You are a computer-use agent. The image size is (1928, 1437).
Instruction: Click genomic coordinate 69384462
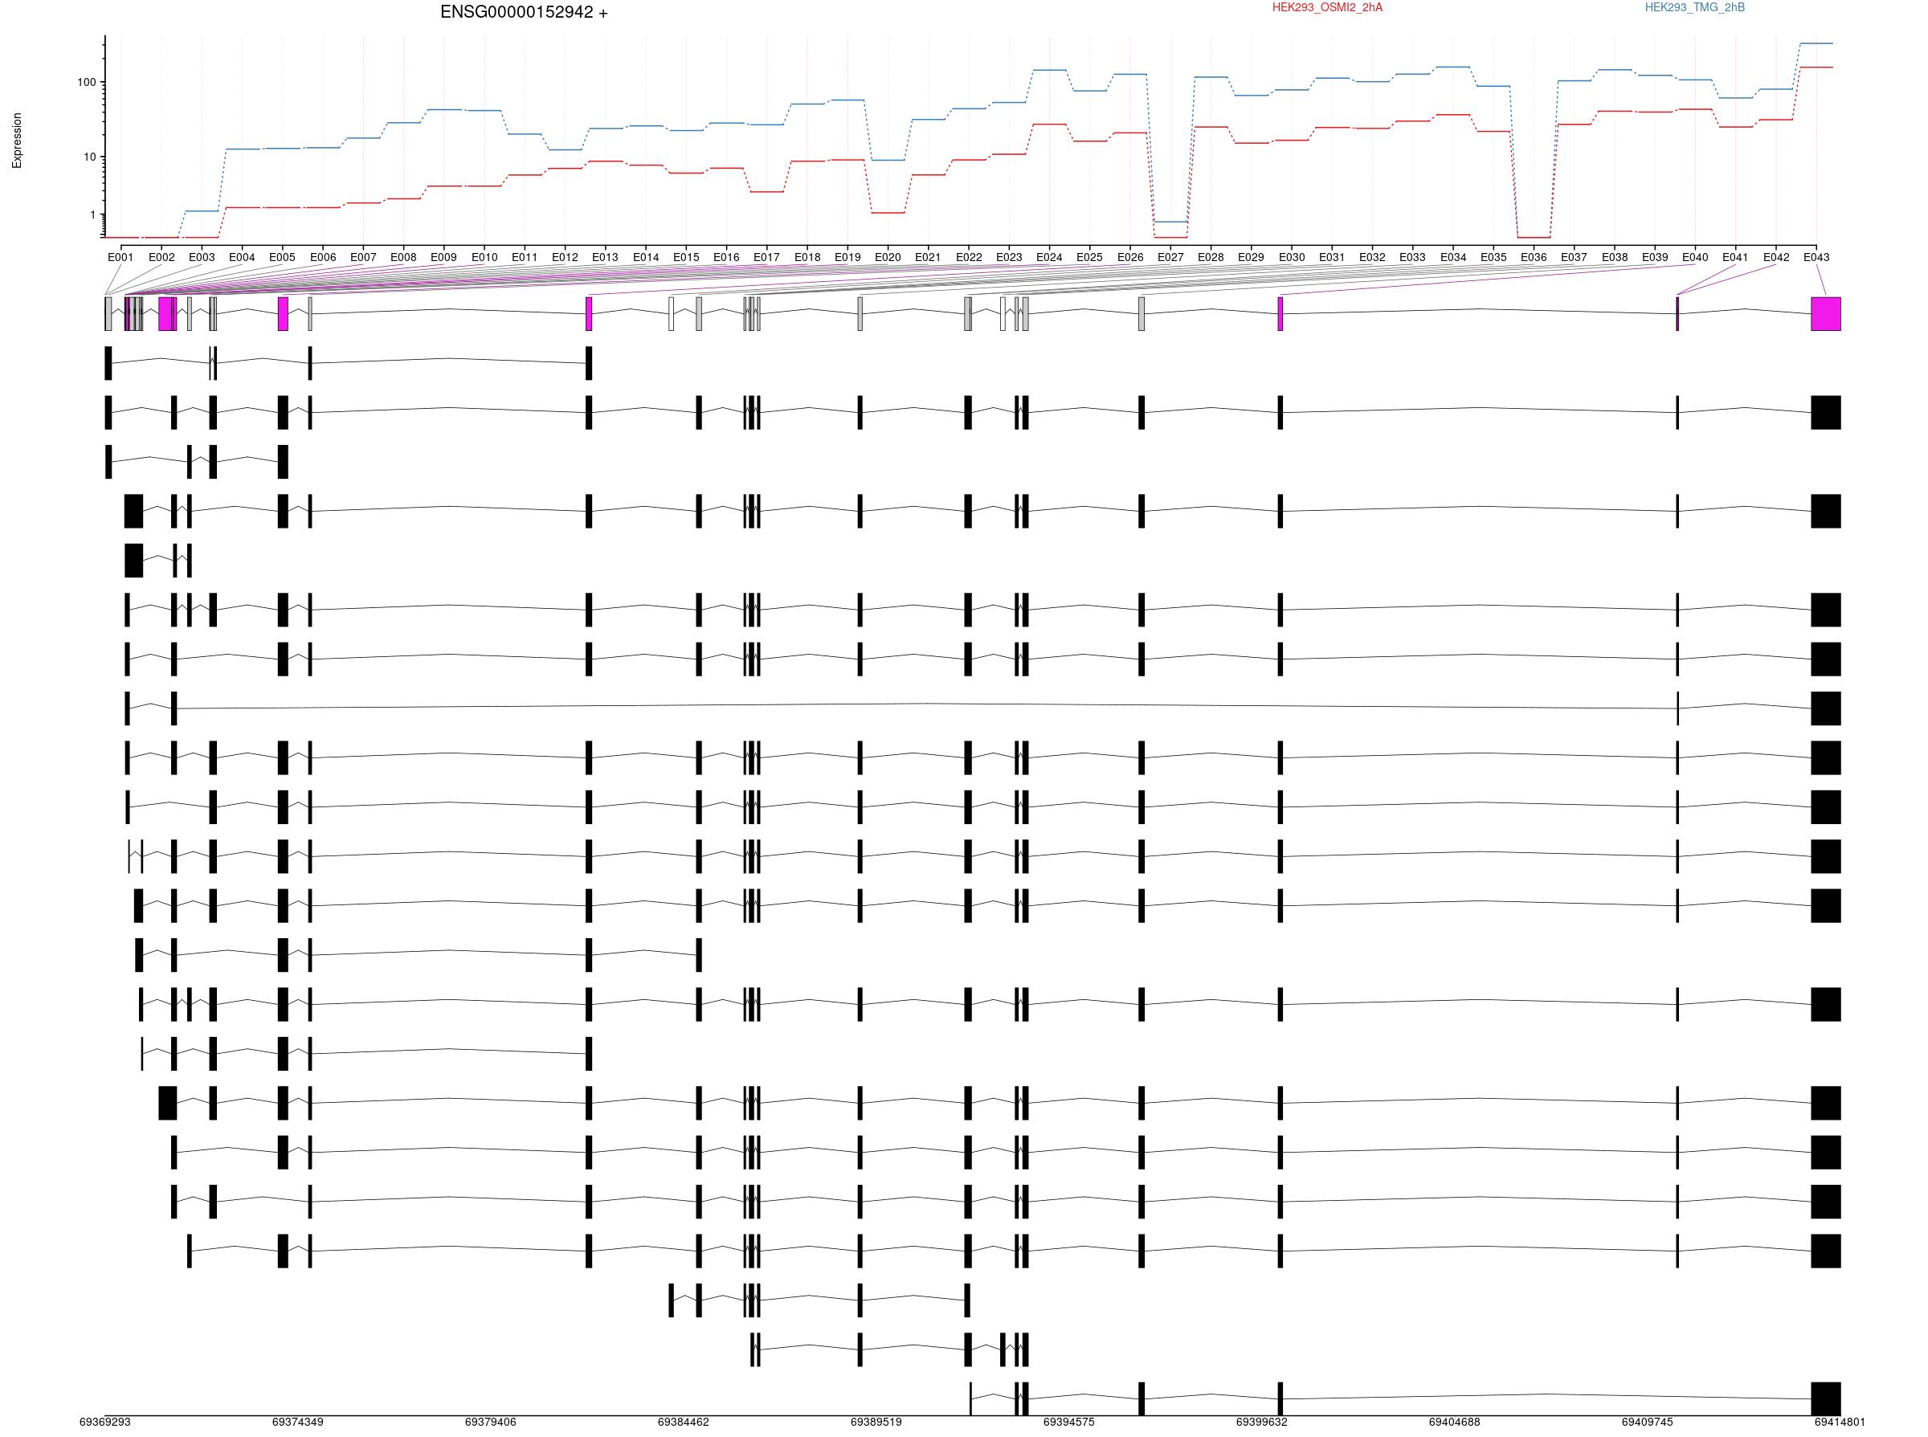(683, 1423)
